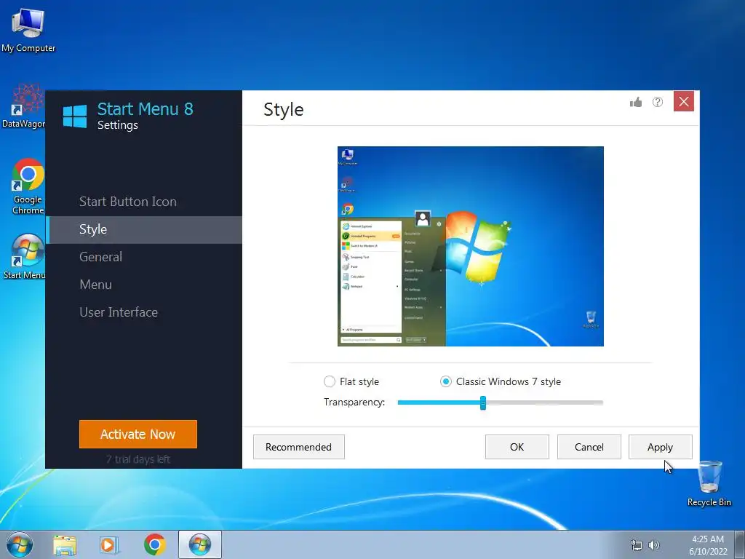Select the Flat style radio button

tap(330, 381)
